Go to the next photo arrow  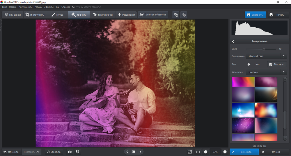pos(141,152)
